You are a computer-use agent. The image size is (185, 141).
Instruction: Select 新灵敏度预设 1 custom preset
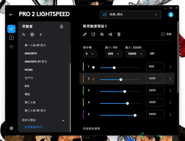tap(34, 127)
